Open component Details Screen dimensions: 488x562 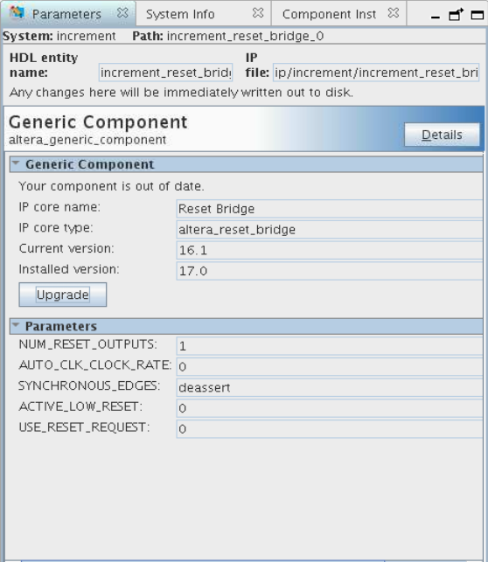coord(442,135)
